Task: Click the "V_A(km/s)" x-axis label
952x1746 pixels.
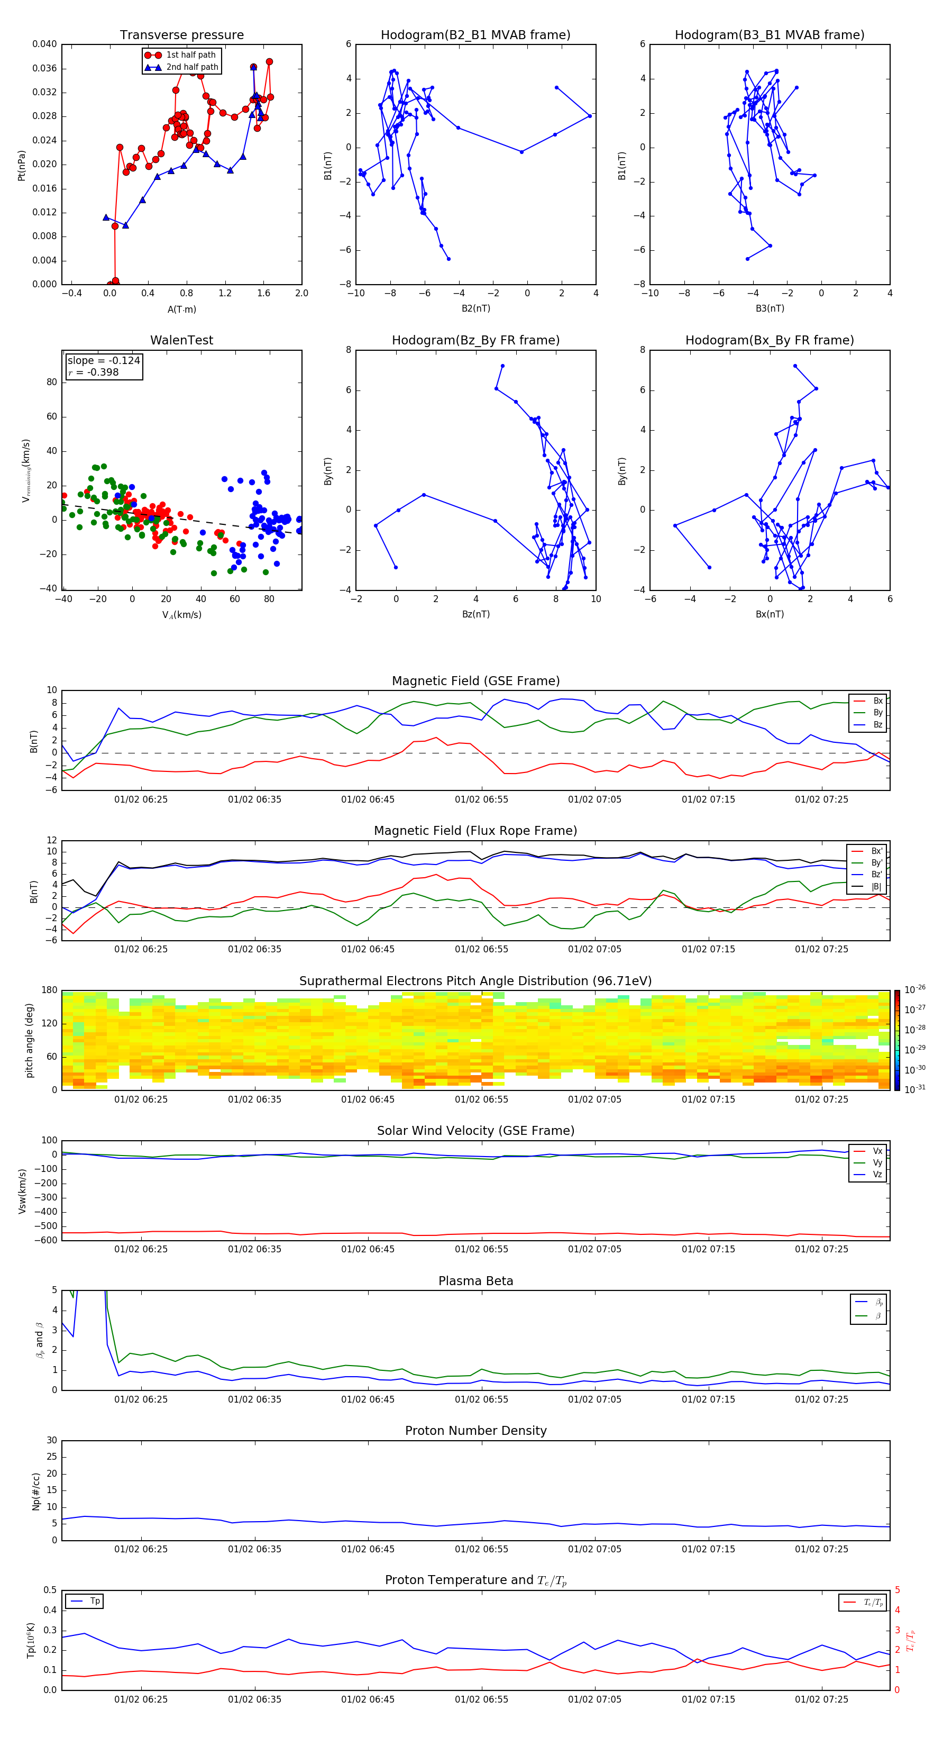Action: pos(181,615)
